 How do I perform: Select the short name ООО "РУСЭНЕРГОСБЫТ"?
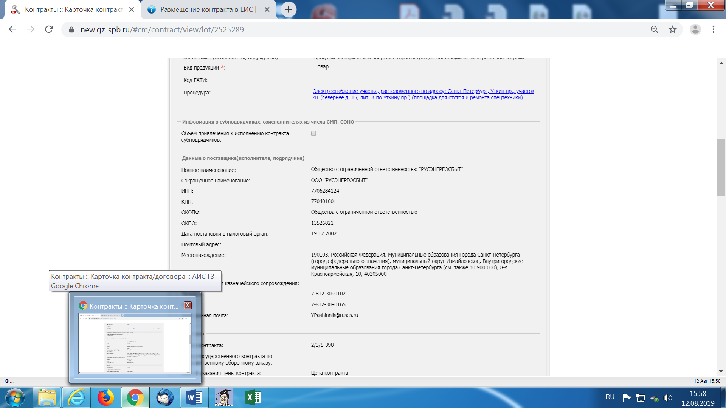coord(340,180)
